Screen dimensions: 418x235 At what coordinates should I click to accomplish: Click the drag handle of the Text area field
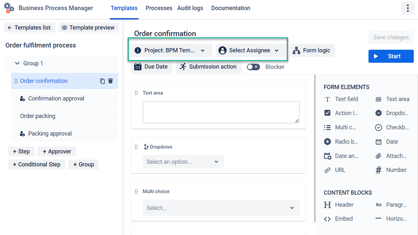coord(136,93)
